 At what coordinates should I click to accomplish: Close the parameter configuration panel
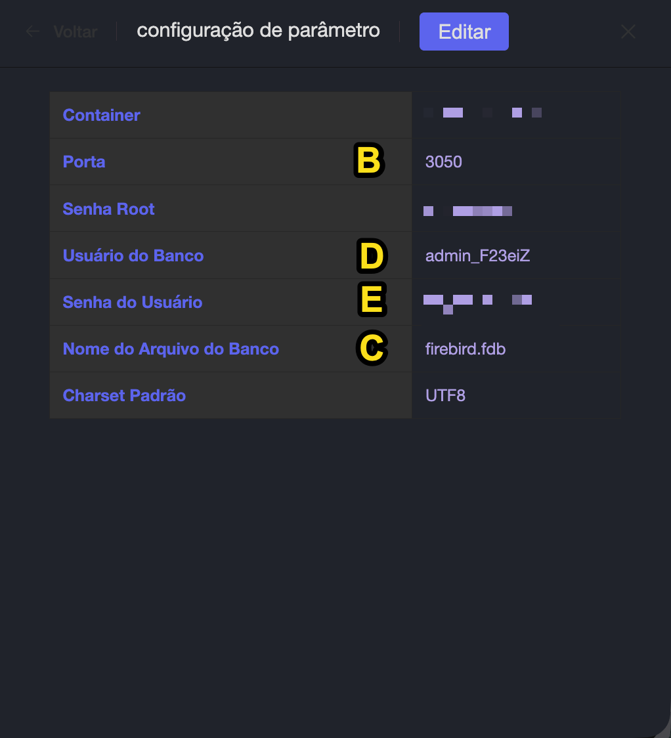pyautogui.click(x=628, y=32)
